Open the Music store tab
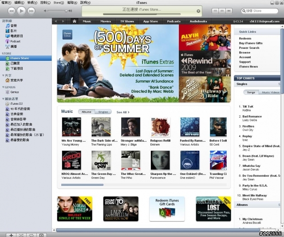This screenshot has height=237, width=284. click(87, 21)
